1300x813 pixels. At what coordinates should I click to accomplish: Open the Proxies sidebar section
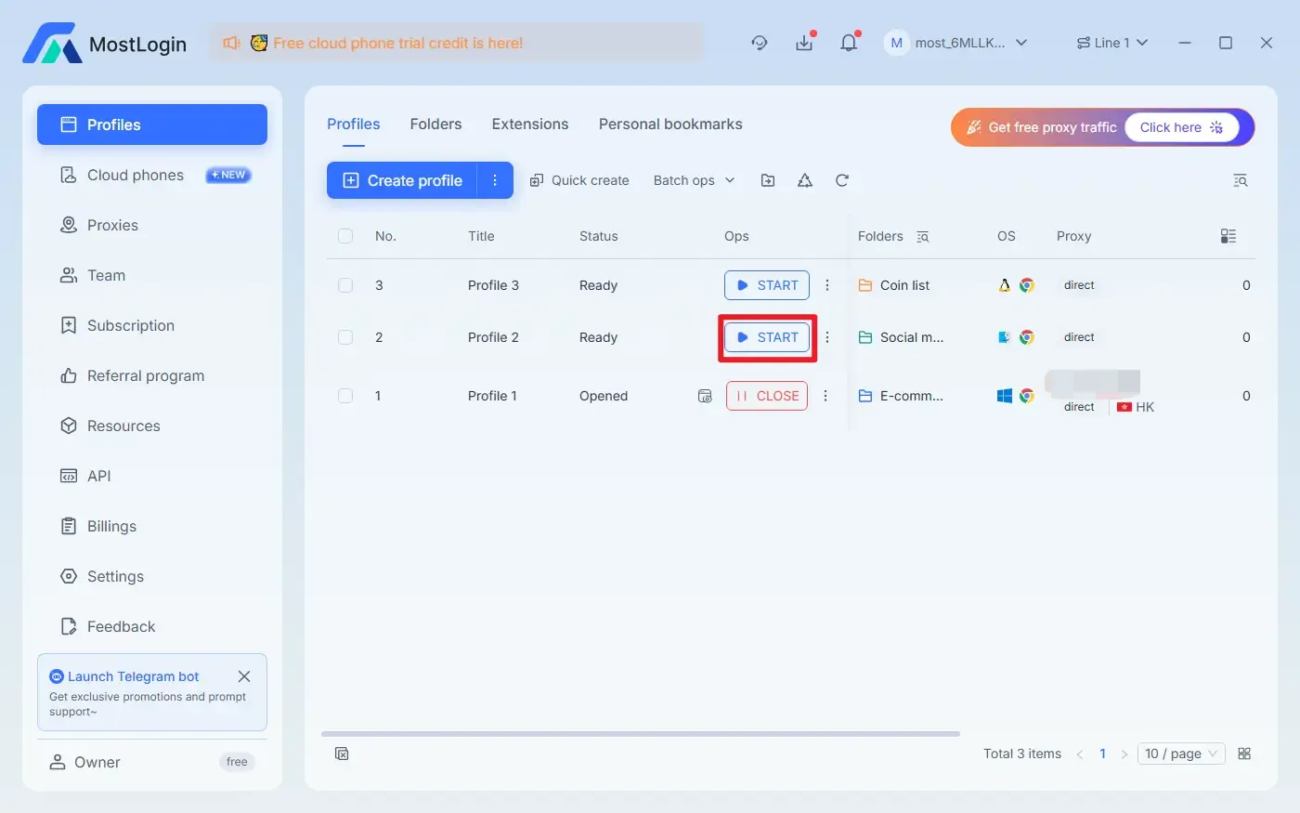[112, 225]
